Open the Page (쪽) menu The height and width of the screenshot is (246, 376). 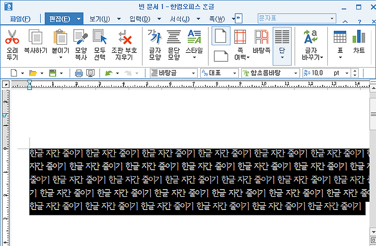[217, 19]
